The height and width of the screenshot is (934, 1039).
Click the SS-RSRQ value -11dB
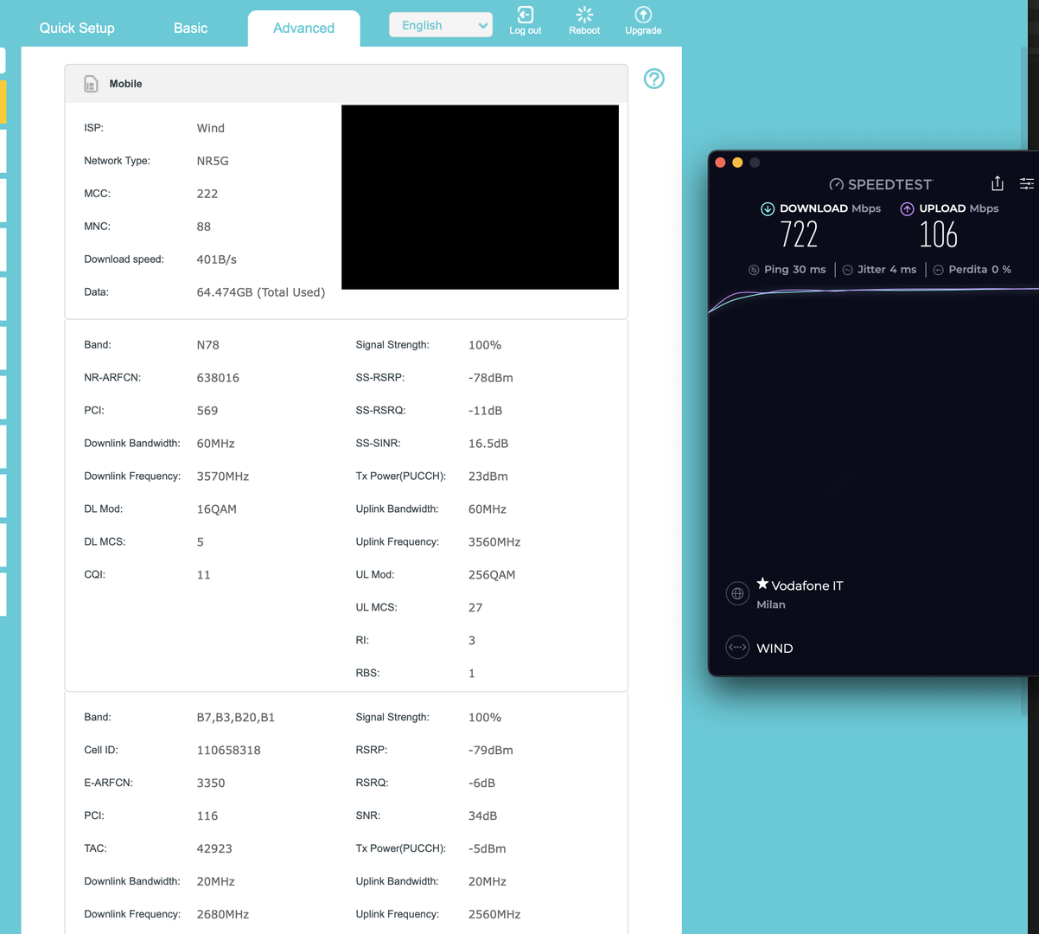tap(485, 411)
